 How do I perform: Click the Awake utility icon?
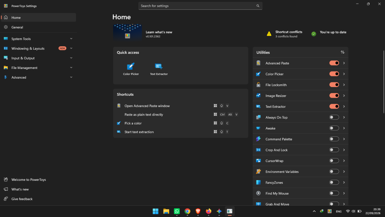tap(258, 128)
